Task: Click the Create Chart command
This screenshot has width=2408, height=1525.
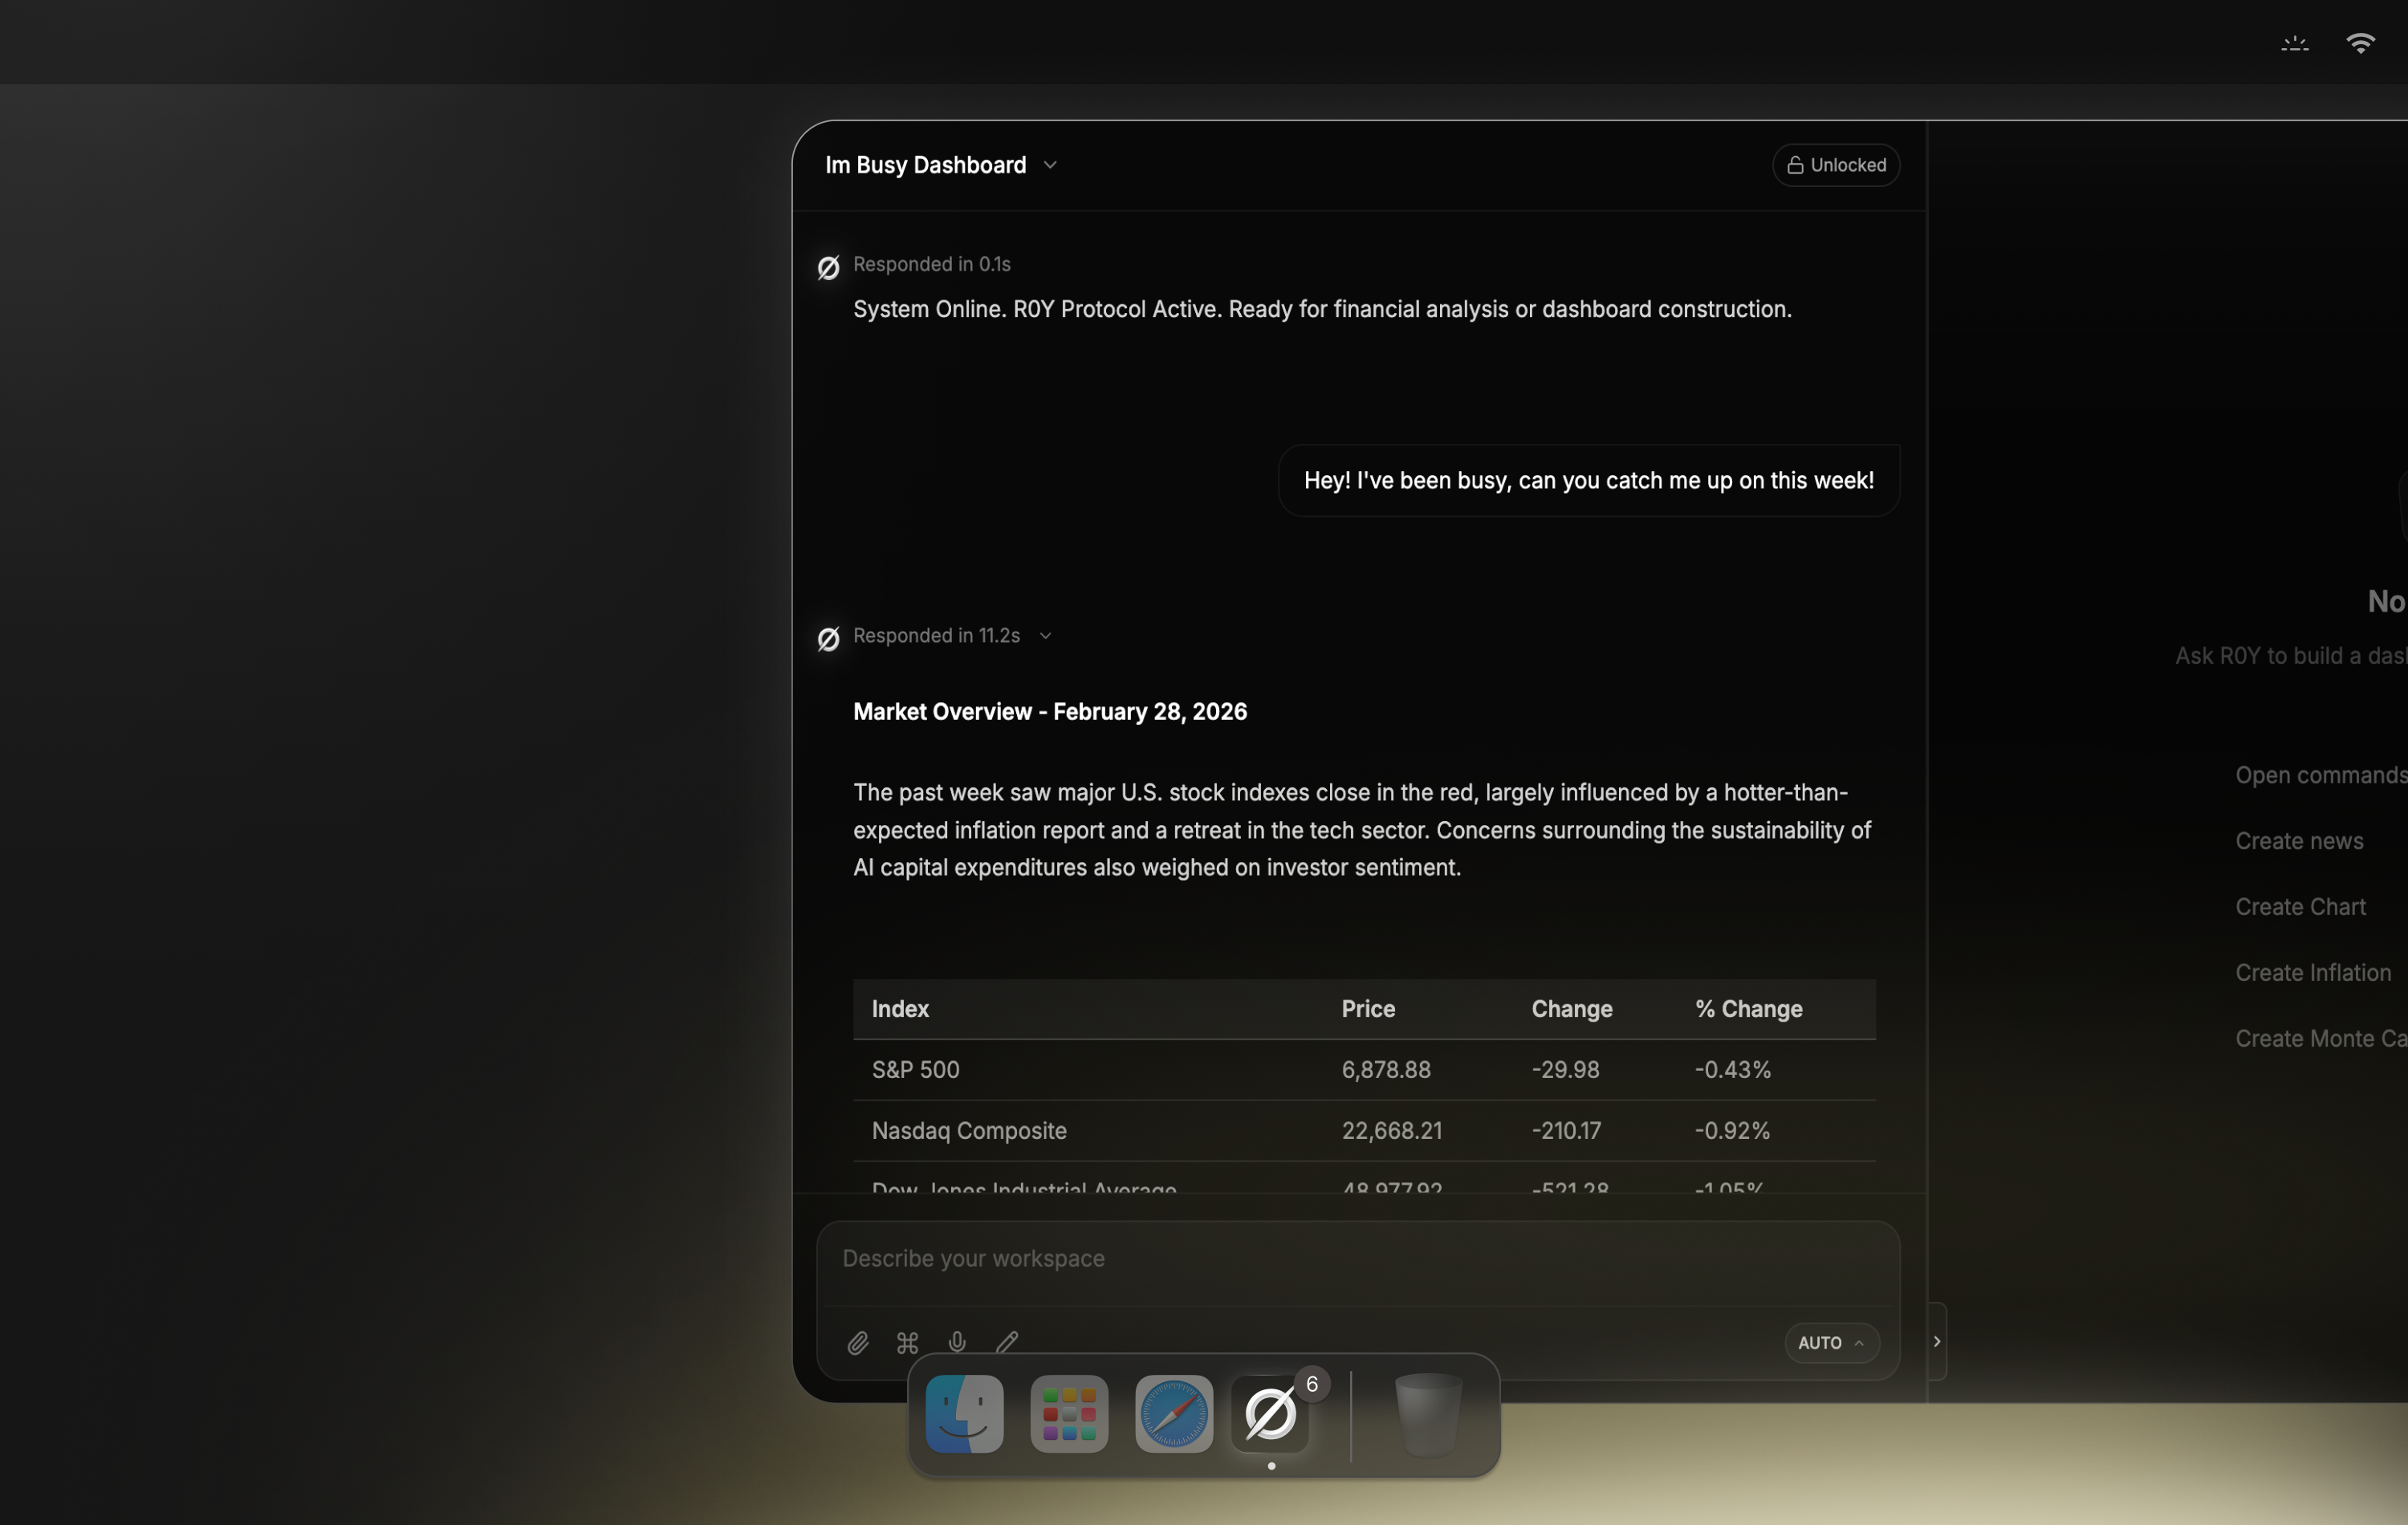Action: tap(2300, 906)
